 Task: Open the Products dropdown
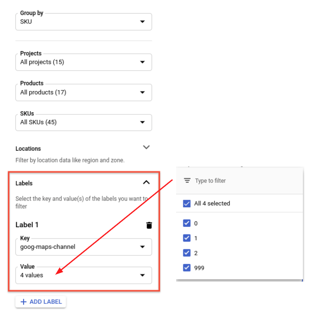coord(84,92)
